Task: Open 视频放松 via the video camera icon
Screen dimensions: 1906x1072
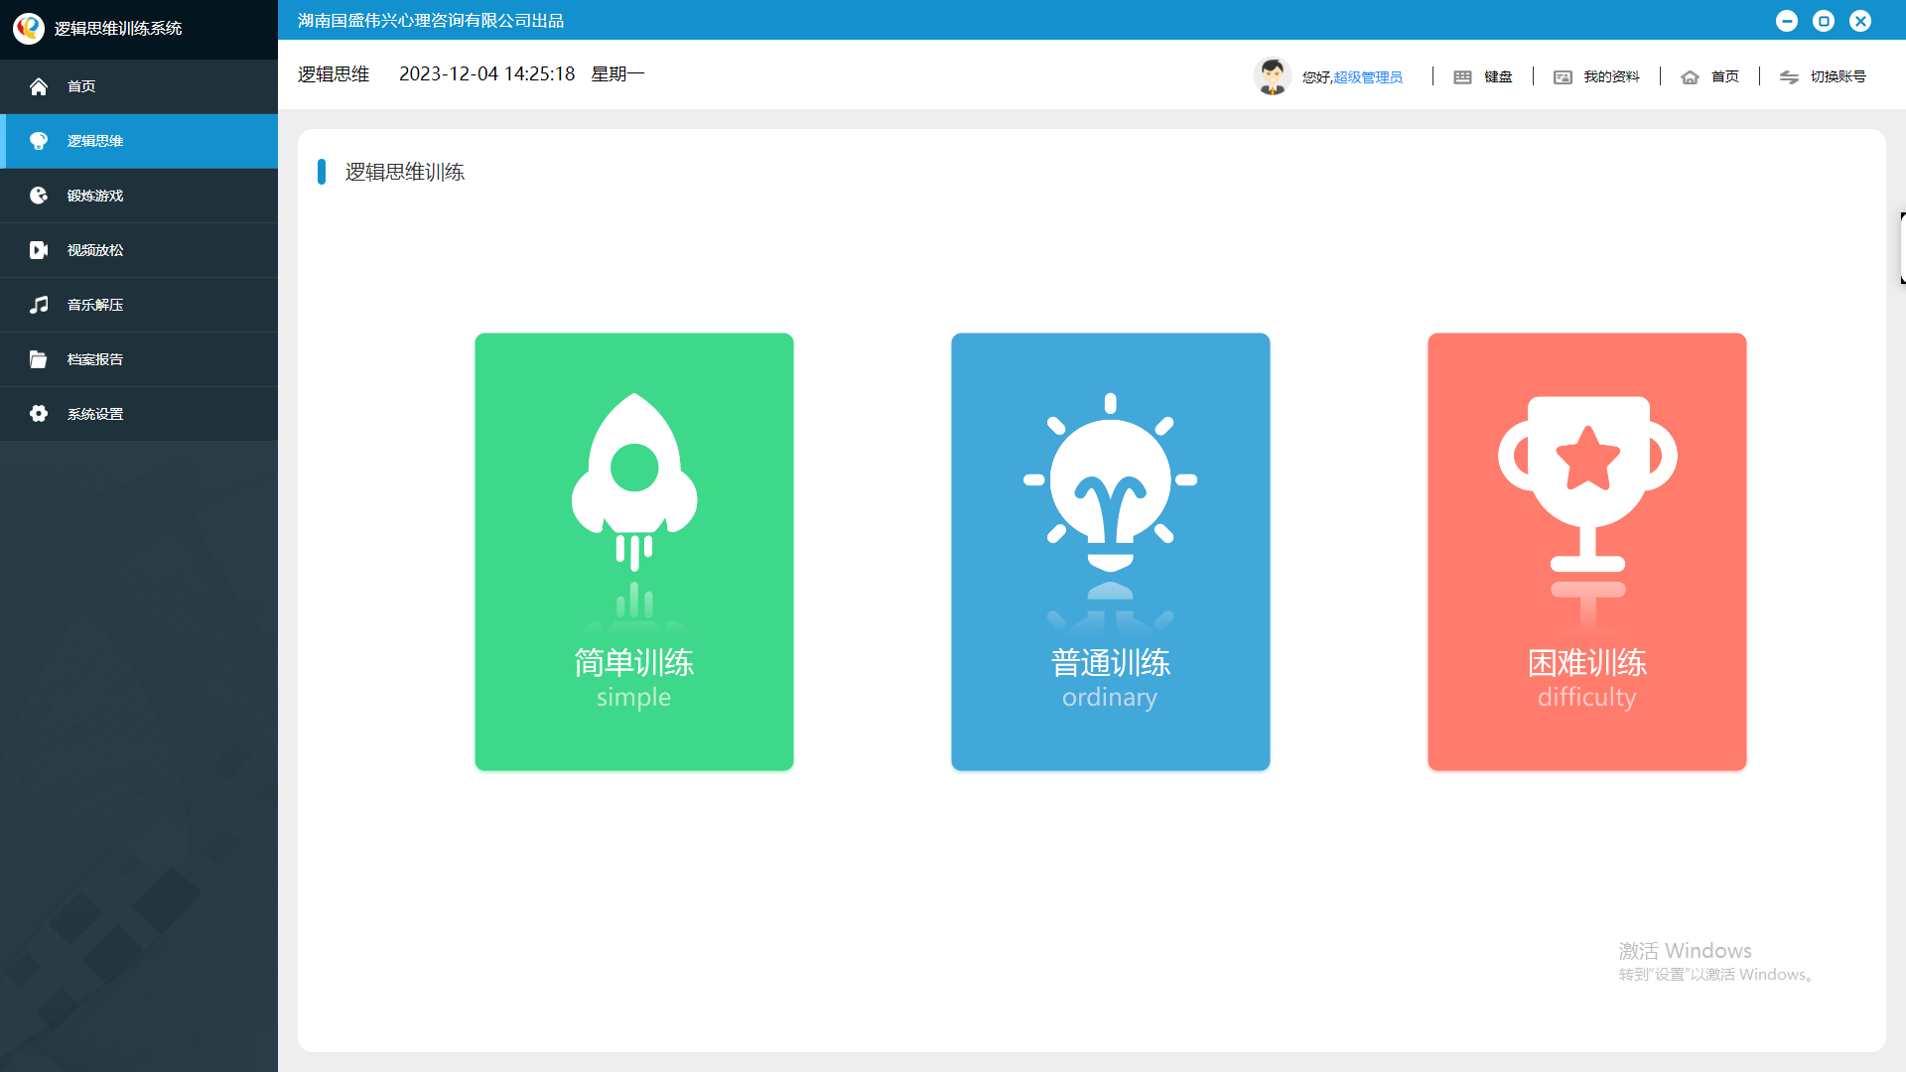Action: [39, 249]
